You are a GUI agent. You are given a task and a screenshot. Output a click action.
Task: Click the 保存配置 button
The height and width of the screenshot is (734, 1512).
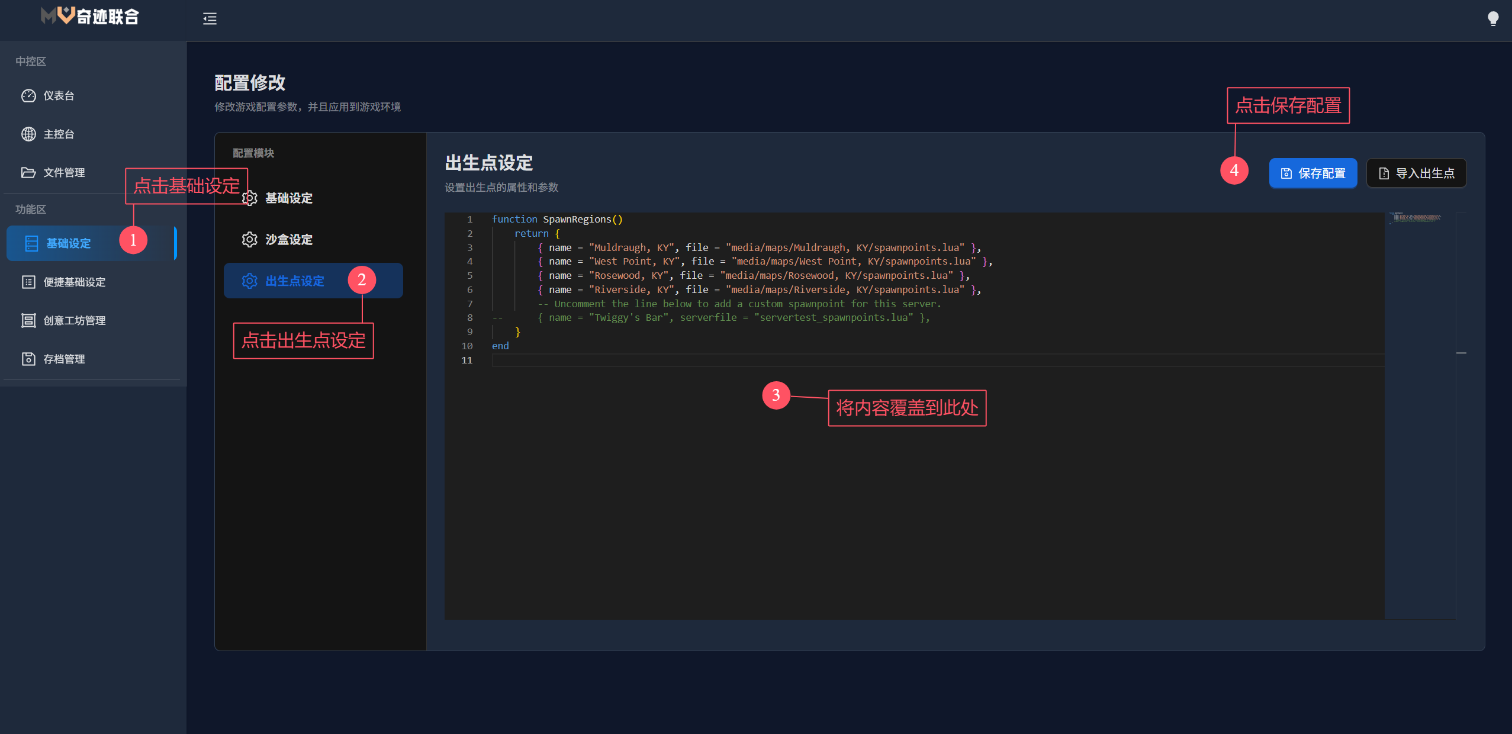click(1312, 173)
